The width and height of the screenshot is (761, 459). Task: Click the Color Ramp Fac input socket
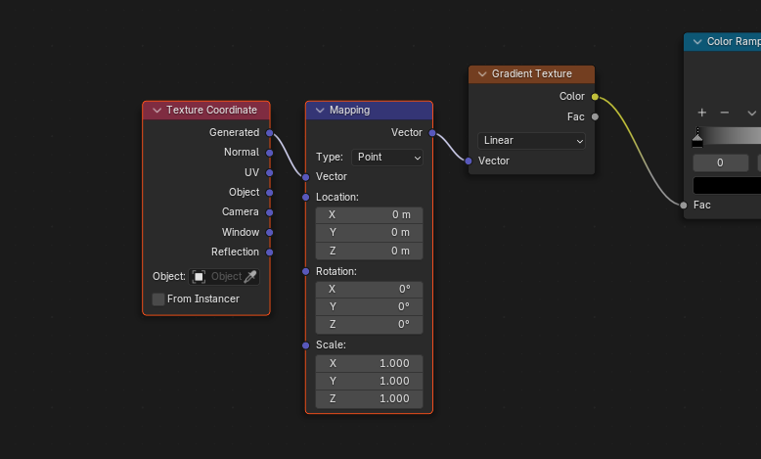point(684,205)
